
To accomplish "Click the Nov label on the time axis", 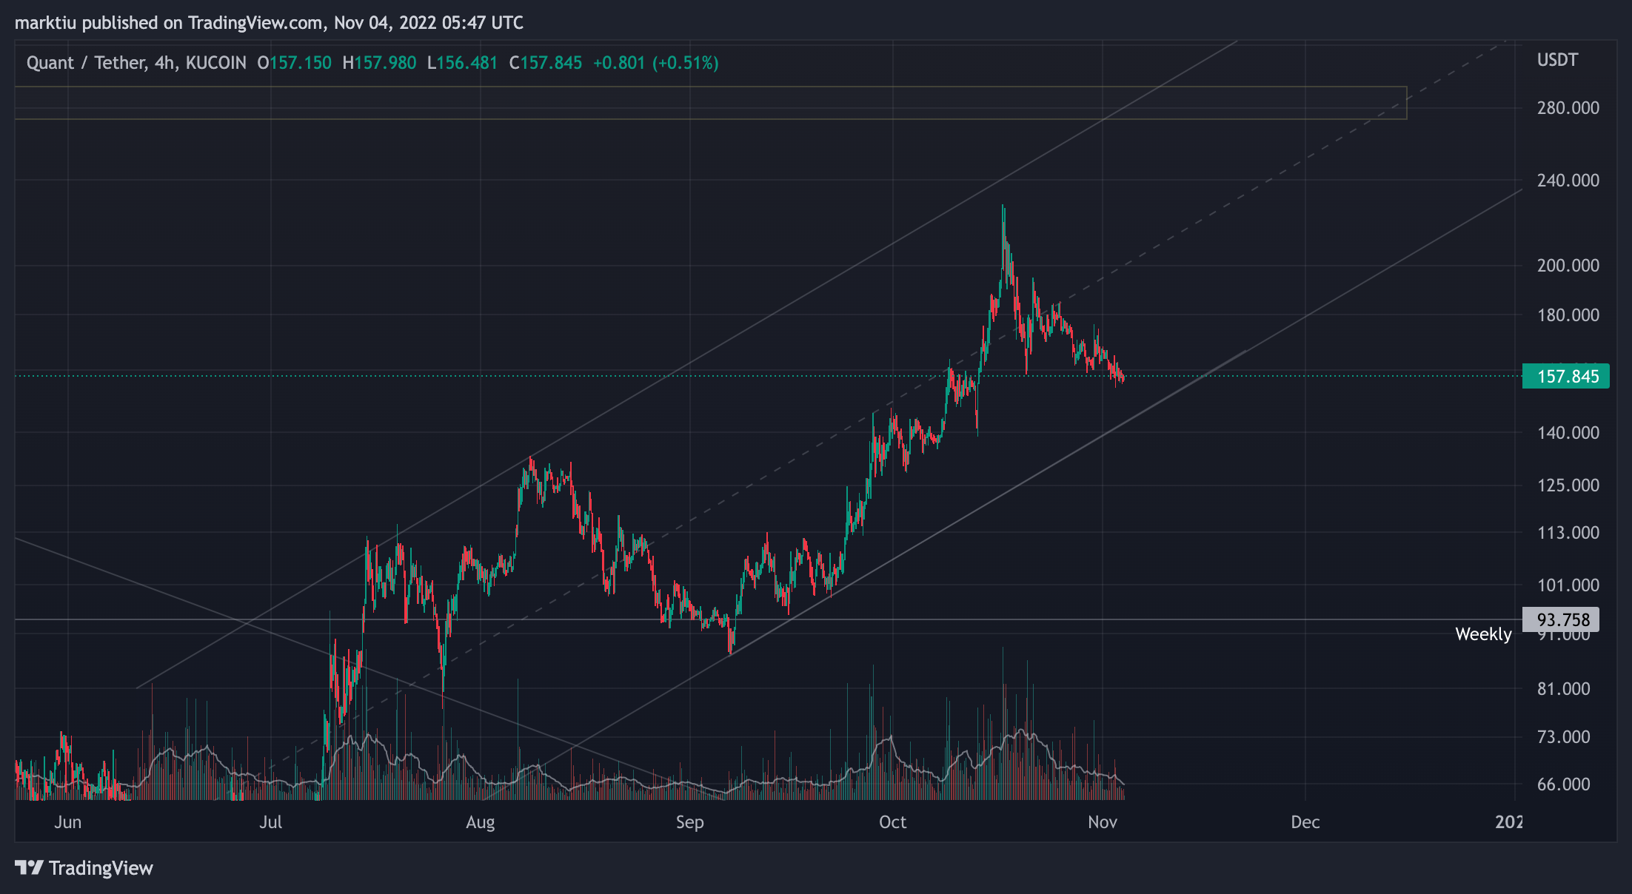I will [x=1103, y=822].
